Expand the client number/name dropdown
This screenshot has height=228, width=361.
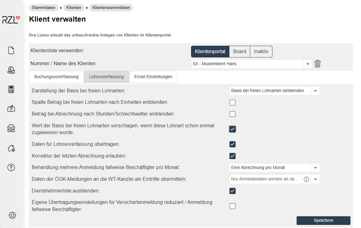click(x=307, y=64)
